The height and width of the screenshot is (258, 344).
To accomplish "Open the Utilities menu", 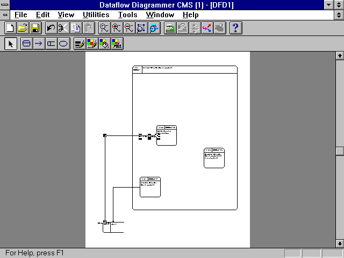I will [x=96, y=15].
